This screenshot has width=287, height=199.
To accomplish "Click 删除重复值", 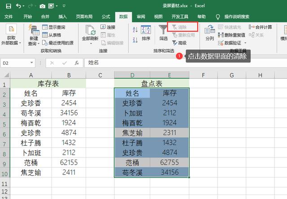I will click(231, 35).
